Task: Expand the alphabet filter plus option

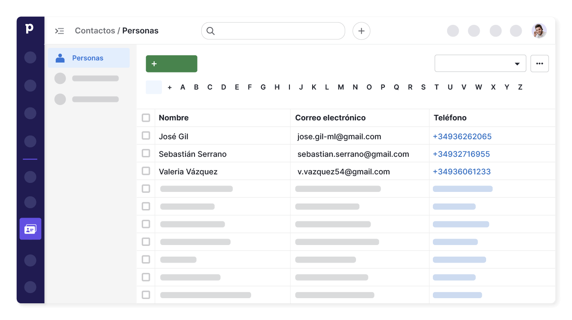Action: coord(169,87)
